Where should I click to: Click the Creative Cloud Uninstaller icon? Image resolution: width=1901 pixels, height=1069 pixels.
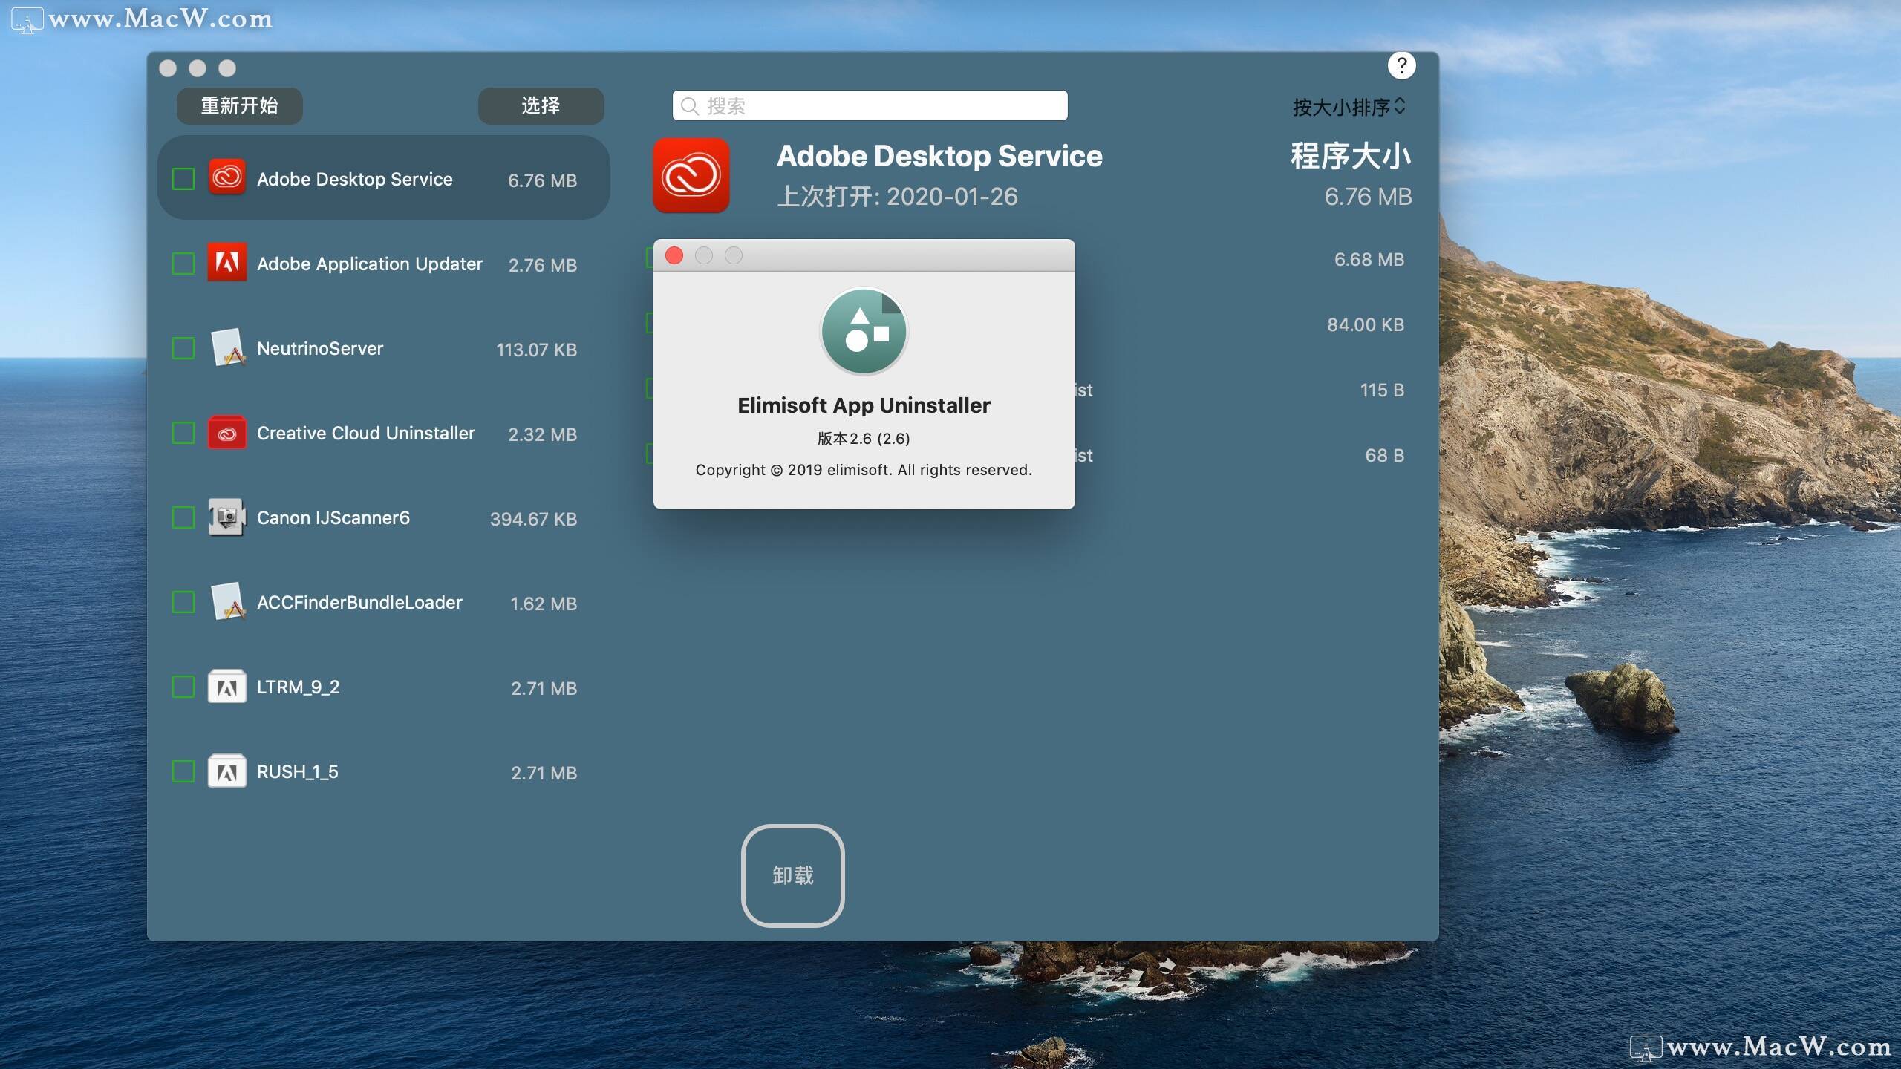tap(226, 433)
